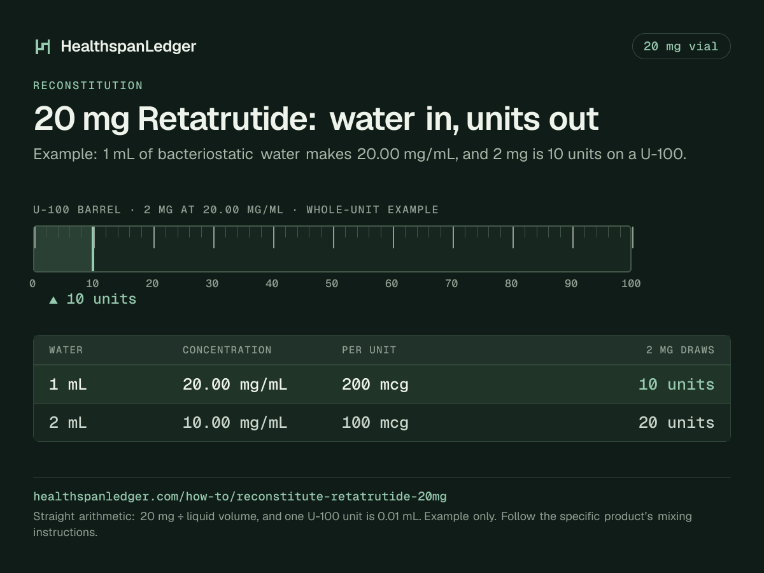Click the scale label 100 under the barrel
This screenshot has width=764, height=573.
(x=631, y=283)
